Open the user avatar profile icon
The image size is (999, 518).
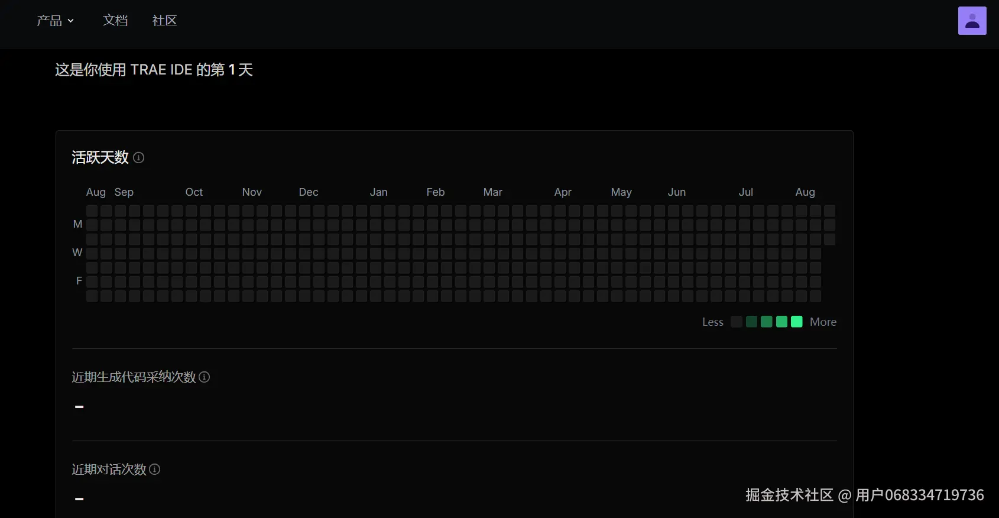pyautogui.click(x=972, y=21)
